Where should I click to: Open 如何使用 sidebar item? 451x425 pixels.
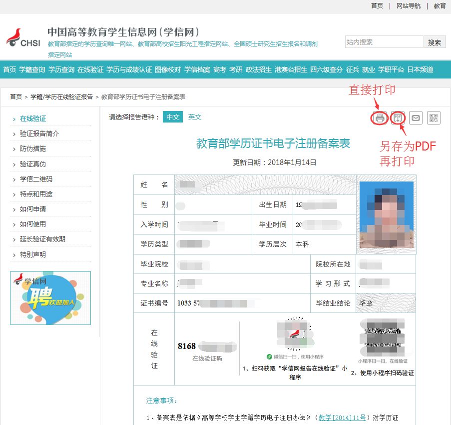[x=33, y=224]
